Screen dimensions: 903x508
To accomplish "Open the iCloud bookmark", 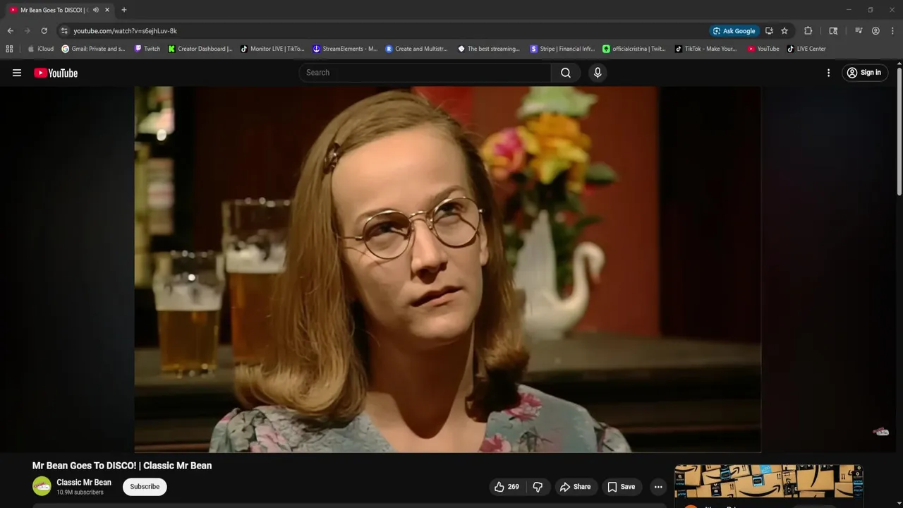I will pyautogui.click(x=40, y=49).
